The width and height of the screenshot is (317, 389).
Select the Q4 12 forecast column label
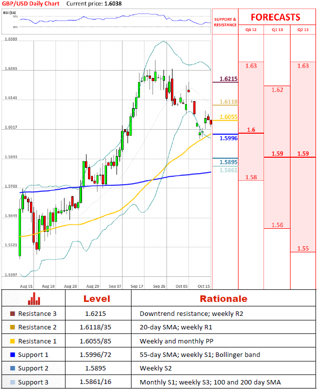coord(250,30)
